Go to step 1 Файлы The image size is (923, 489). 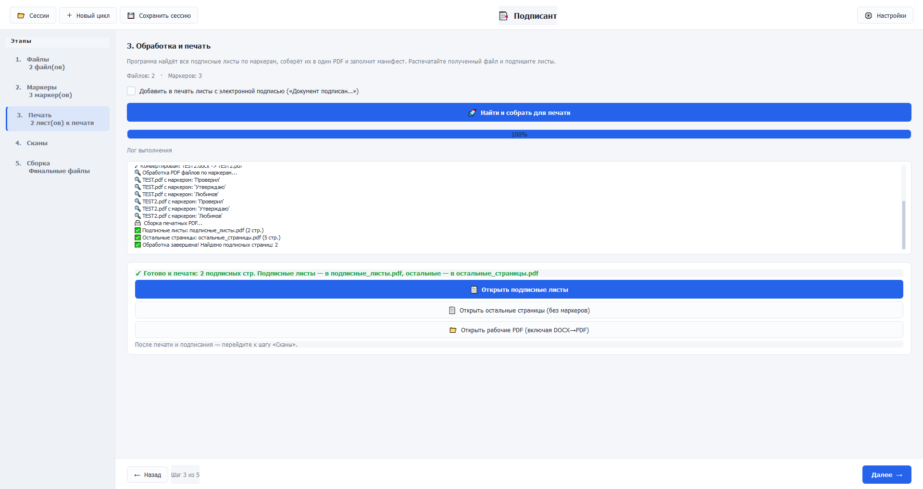click(x=58, y=63)
